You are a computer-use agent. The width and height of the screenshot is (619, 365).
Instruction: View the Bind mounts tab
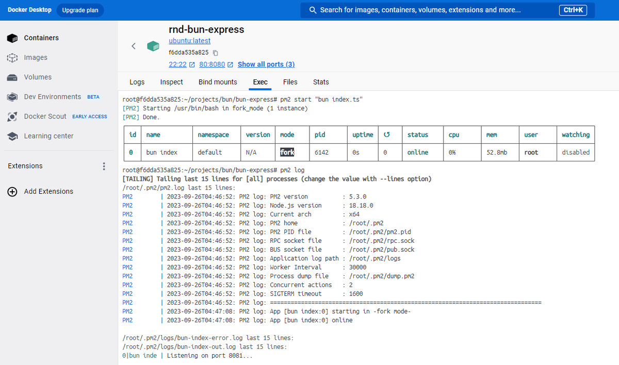coord(218,82)
